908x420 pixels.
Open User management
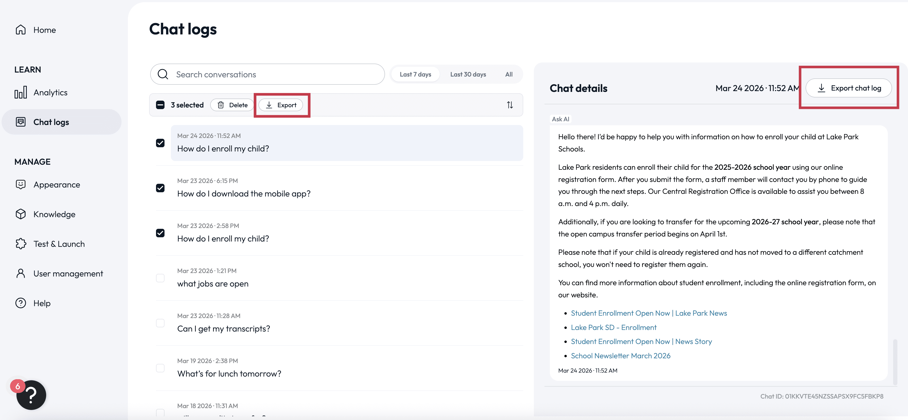point(62,273)
